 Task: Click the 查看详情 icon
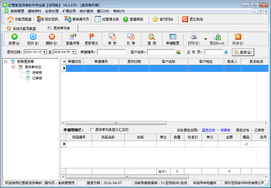click(x=72, y=36)
